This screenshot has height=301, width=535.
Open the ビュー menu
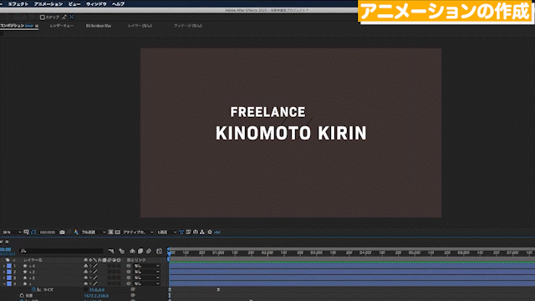click(x=74, y=4)
